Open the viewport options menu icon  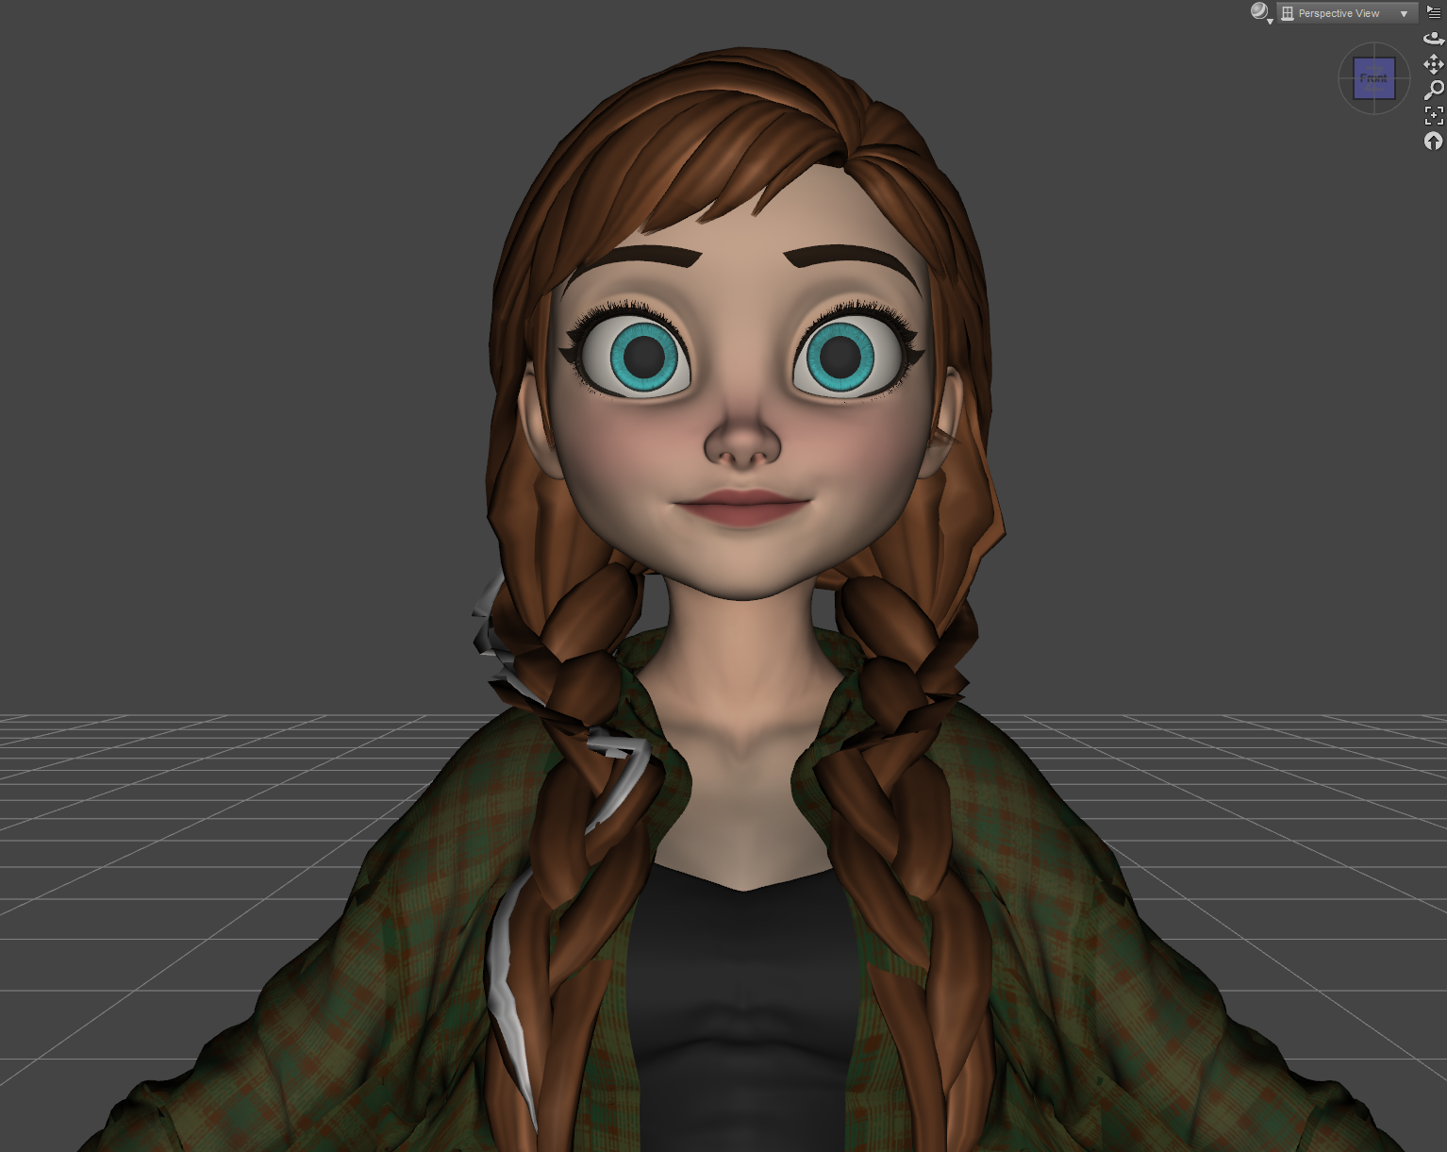(1434, 12)
